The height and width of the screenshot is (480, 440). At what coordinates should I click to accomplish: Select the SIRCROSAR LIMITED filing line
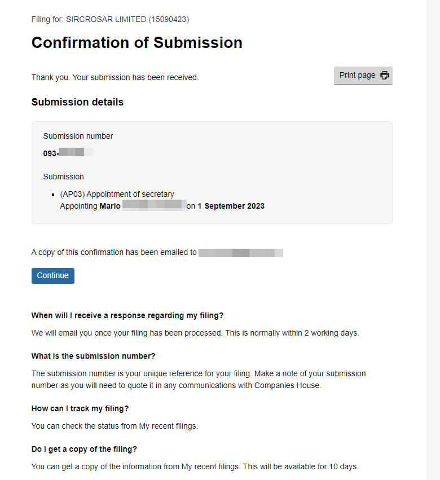click(x=110, y=20)
